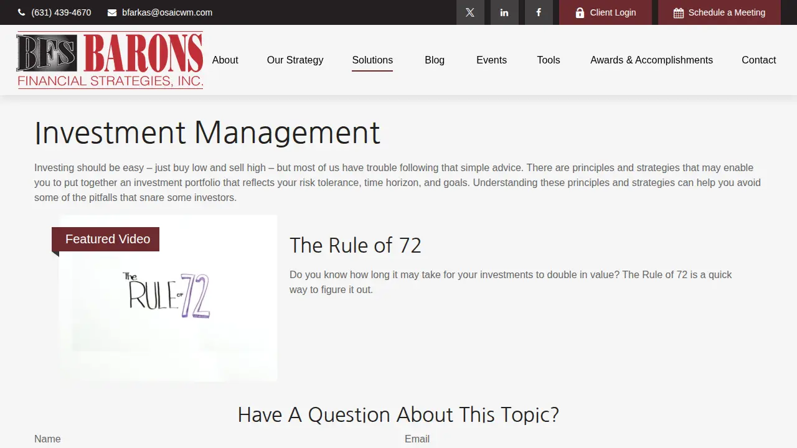
Task: Open Awards & Accomplishments page
Action: 652,60
